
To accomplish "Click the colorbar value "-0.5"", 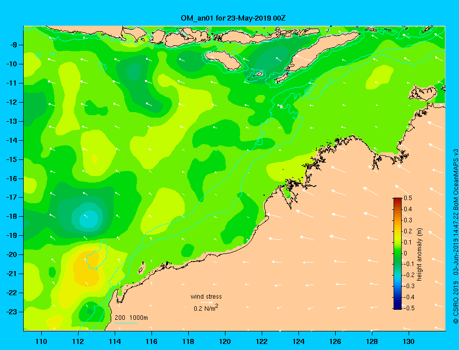I will [409, 308].
